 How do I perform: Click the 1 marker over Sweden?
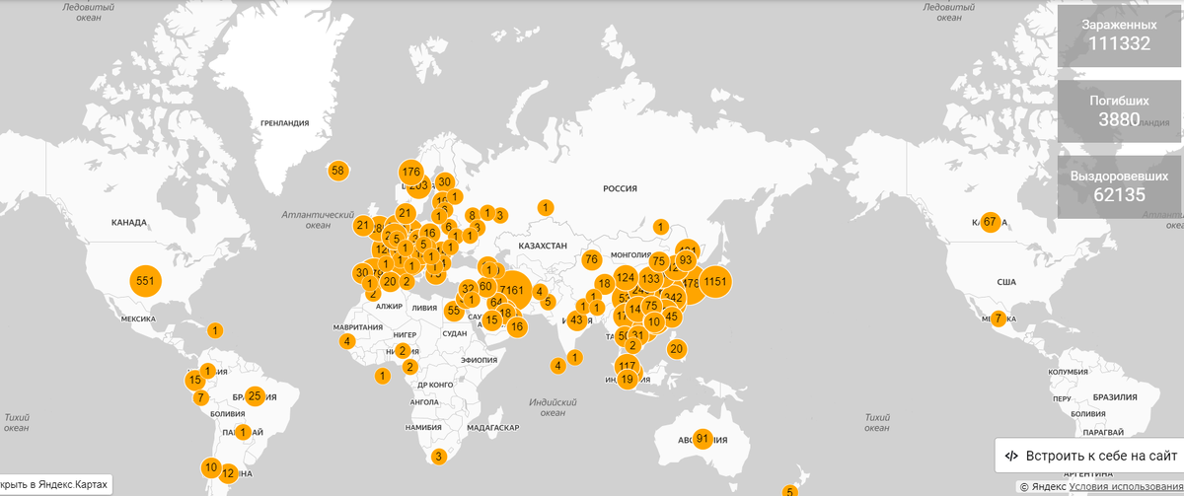[x=455, y=195]
